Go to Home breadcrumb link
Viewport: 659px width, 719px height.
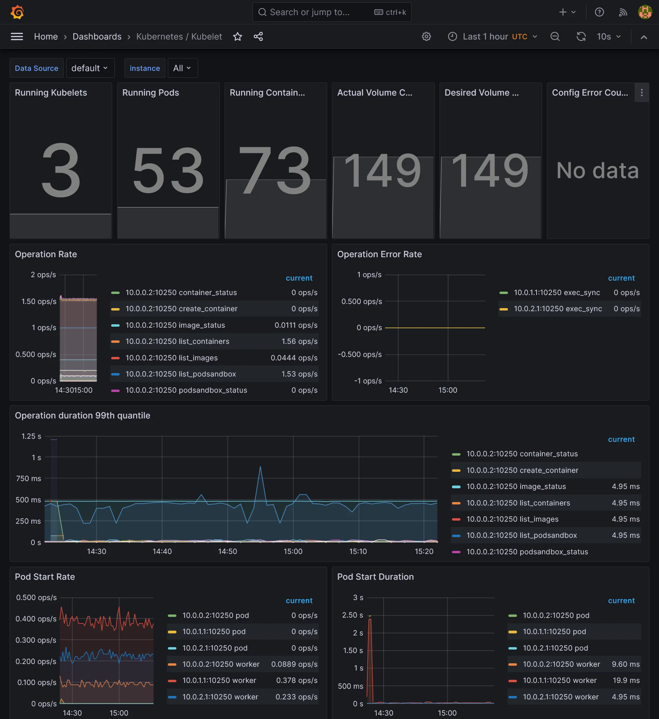46,36
